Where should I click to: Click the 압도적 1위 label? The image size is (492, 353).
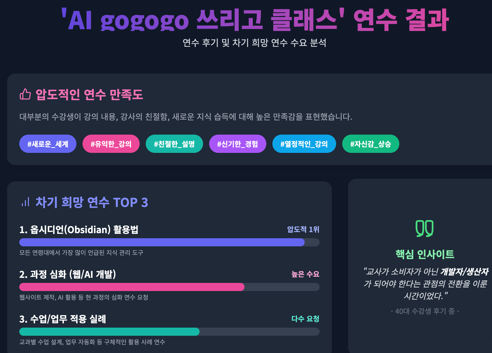coord(303,229)
